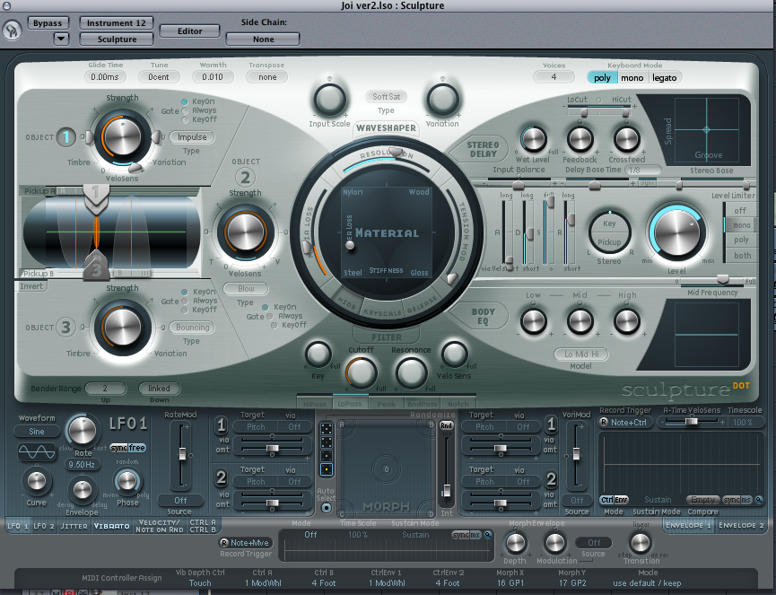The height and width of the screenshot is (595, 776).
Task: Click the Delay Feedback knob
Action: coord(580,139)
